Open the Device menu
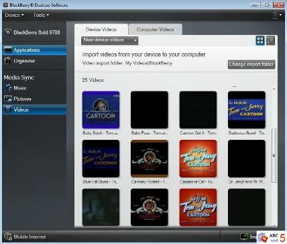The width and height of the screenshot is (287, 244). point(15,15)
